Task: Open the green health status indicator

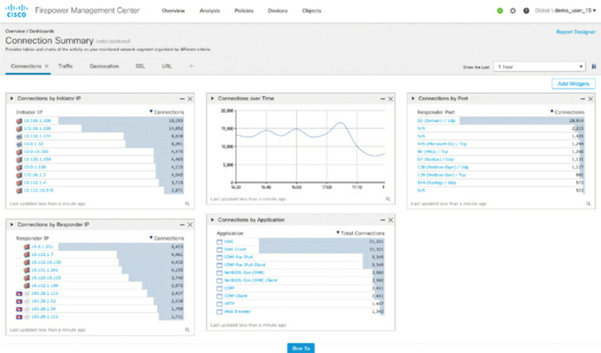Action: point(500,11)
